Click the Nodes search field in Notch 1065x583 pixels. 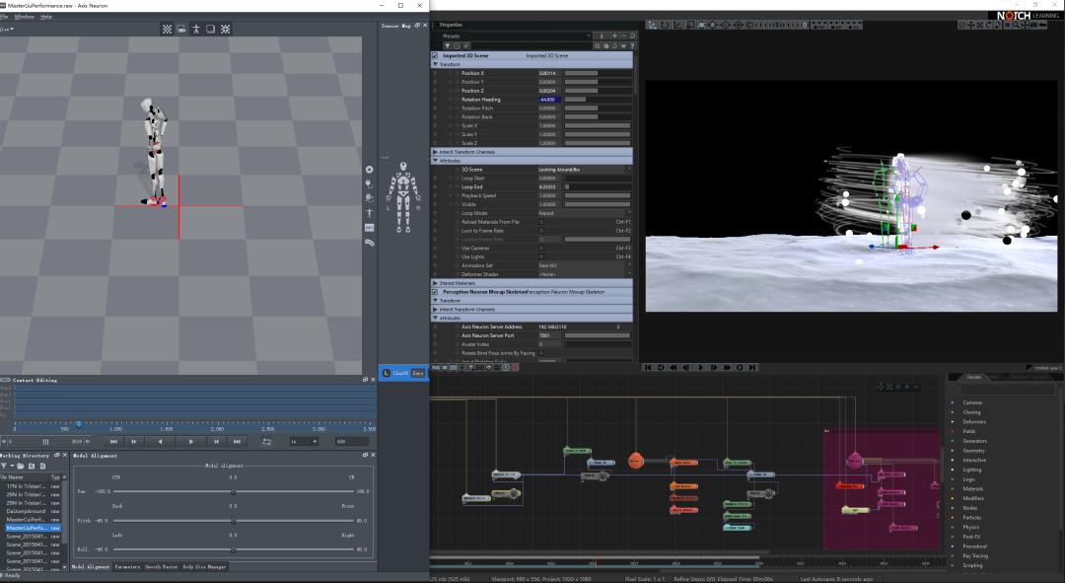click(x=1007, y=390)
